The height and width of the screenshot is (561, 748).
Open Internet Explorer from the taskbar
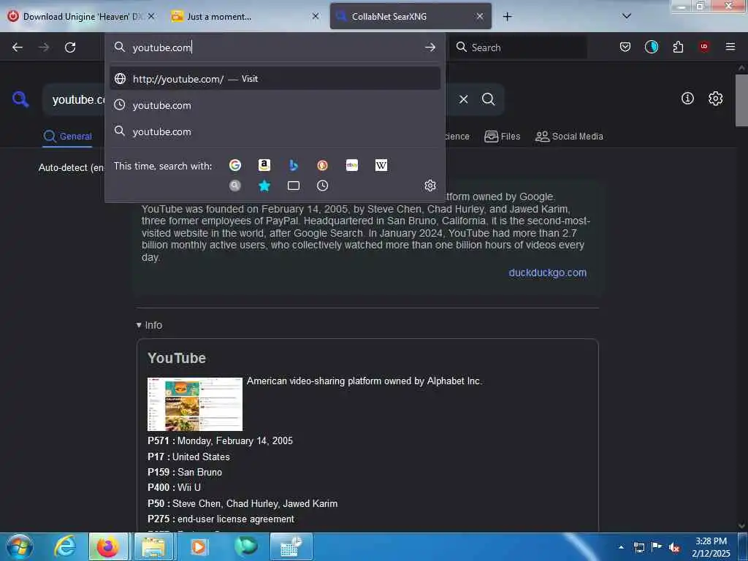pyautogui.click(x=65, y=546)
